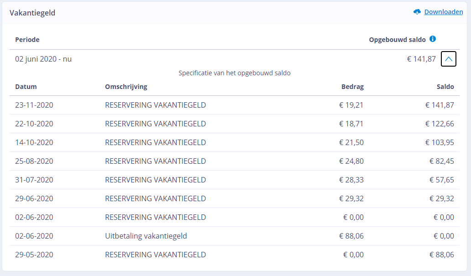This screenshot has height=276, width=471.
Task: Select the 29-06-2020 row
Action: point(234,198)
